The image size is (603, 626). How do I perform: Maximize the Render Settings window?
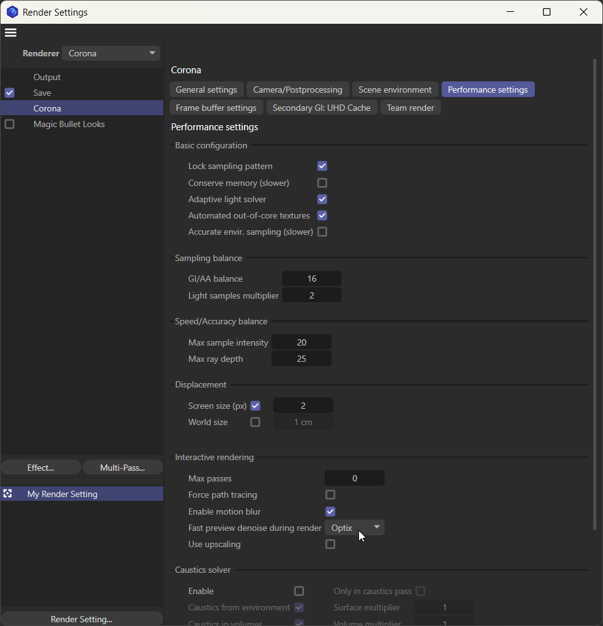(x=547, y=12)
